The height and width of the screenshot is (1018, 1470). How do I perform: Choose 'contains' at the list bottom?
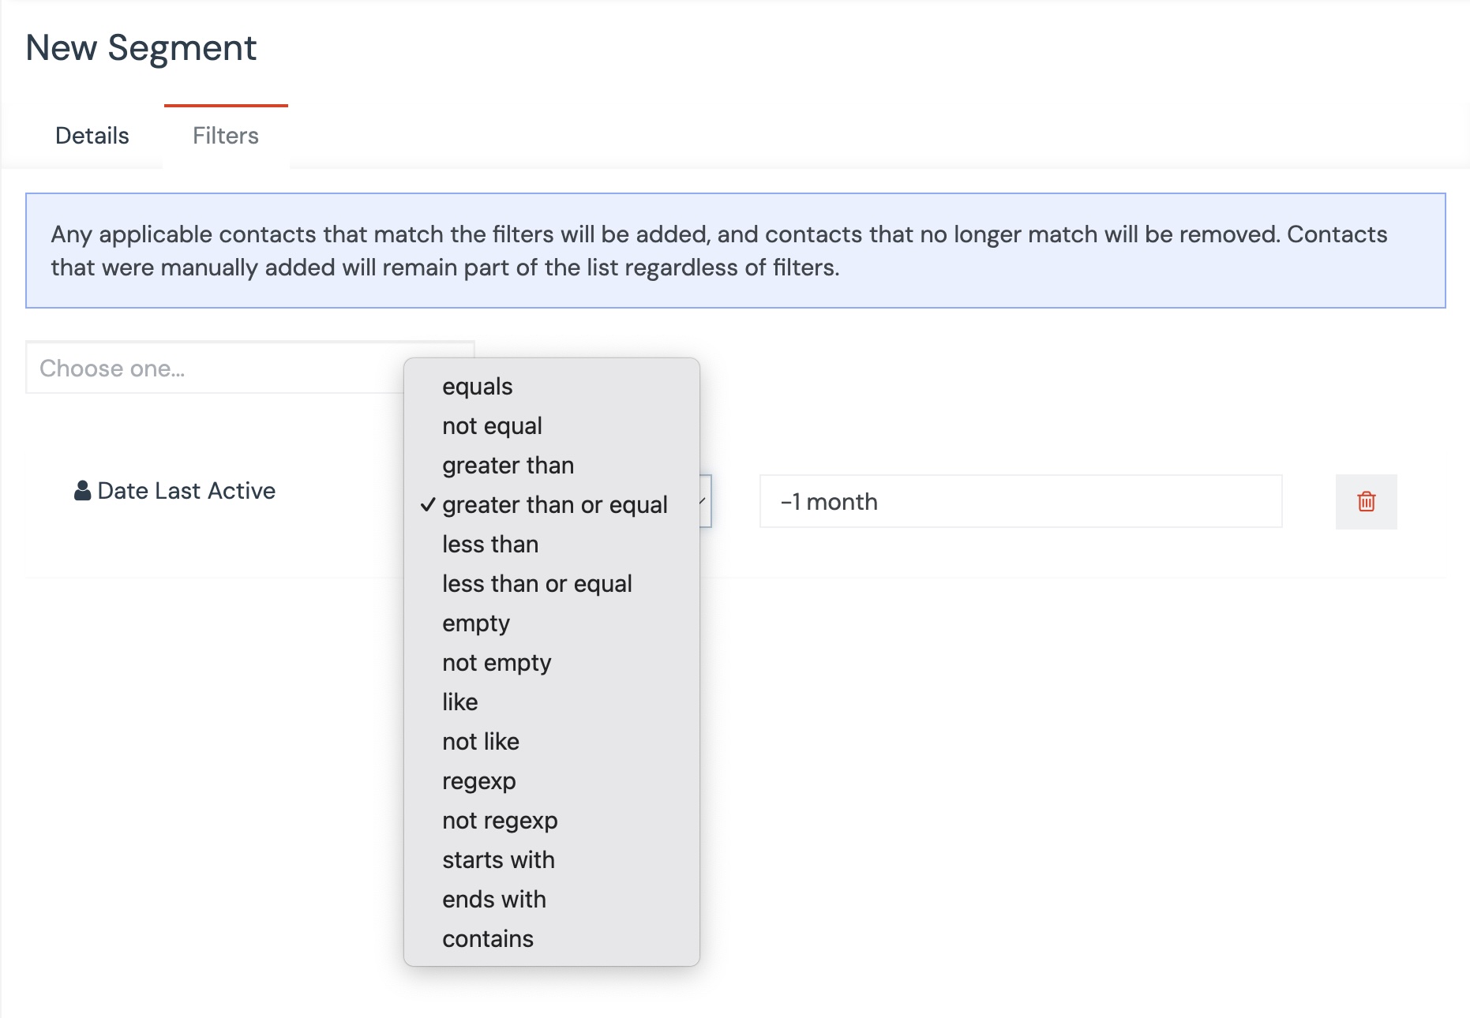(x=488, y=939)
